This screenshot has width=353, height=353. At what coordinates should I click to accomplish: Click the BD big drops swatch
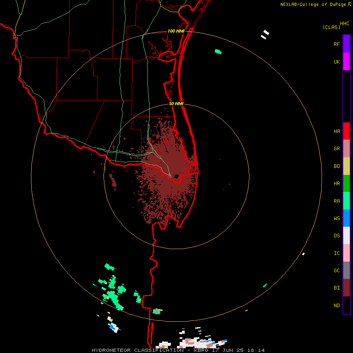(x=346, y=166)
